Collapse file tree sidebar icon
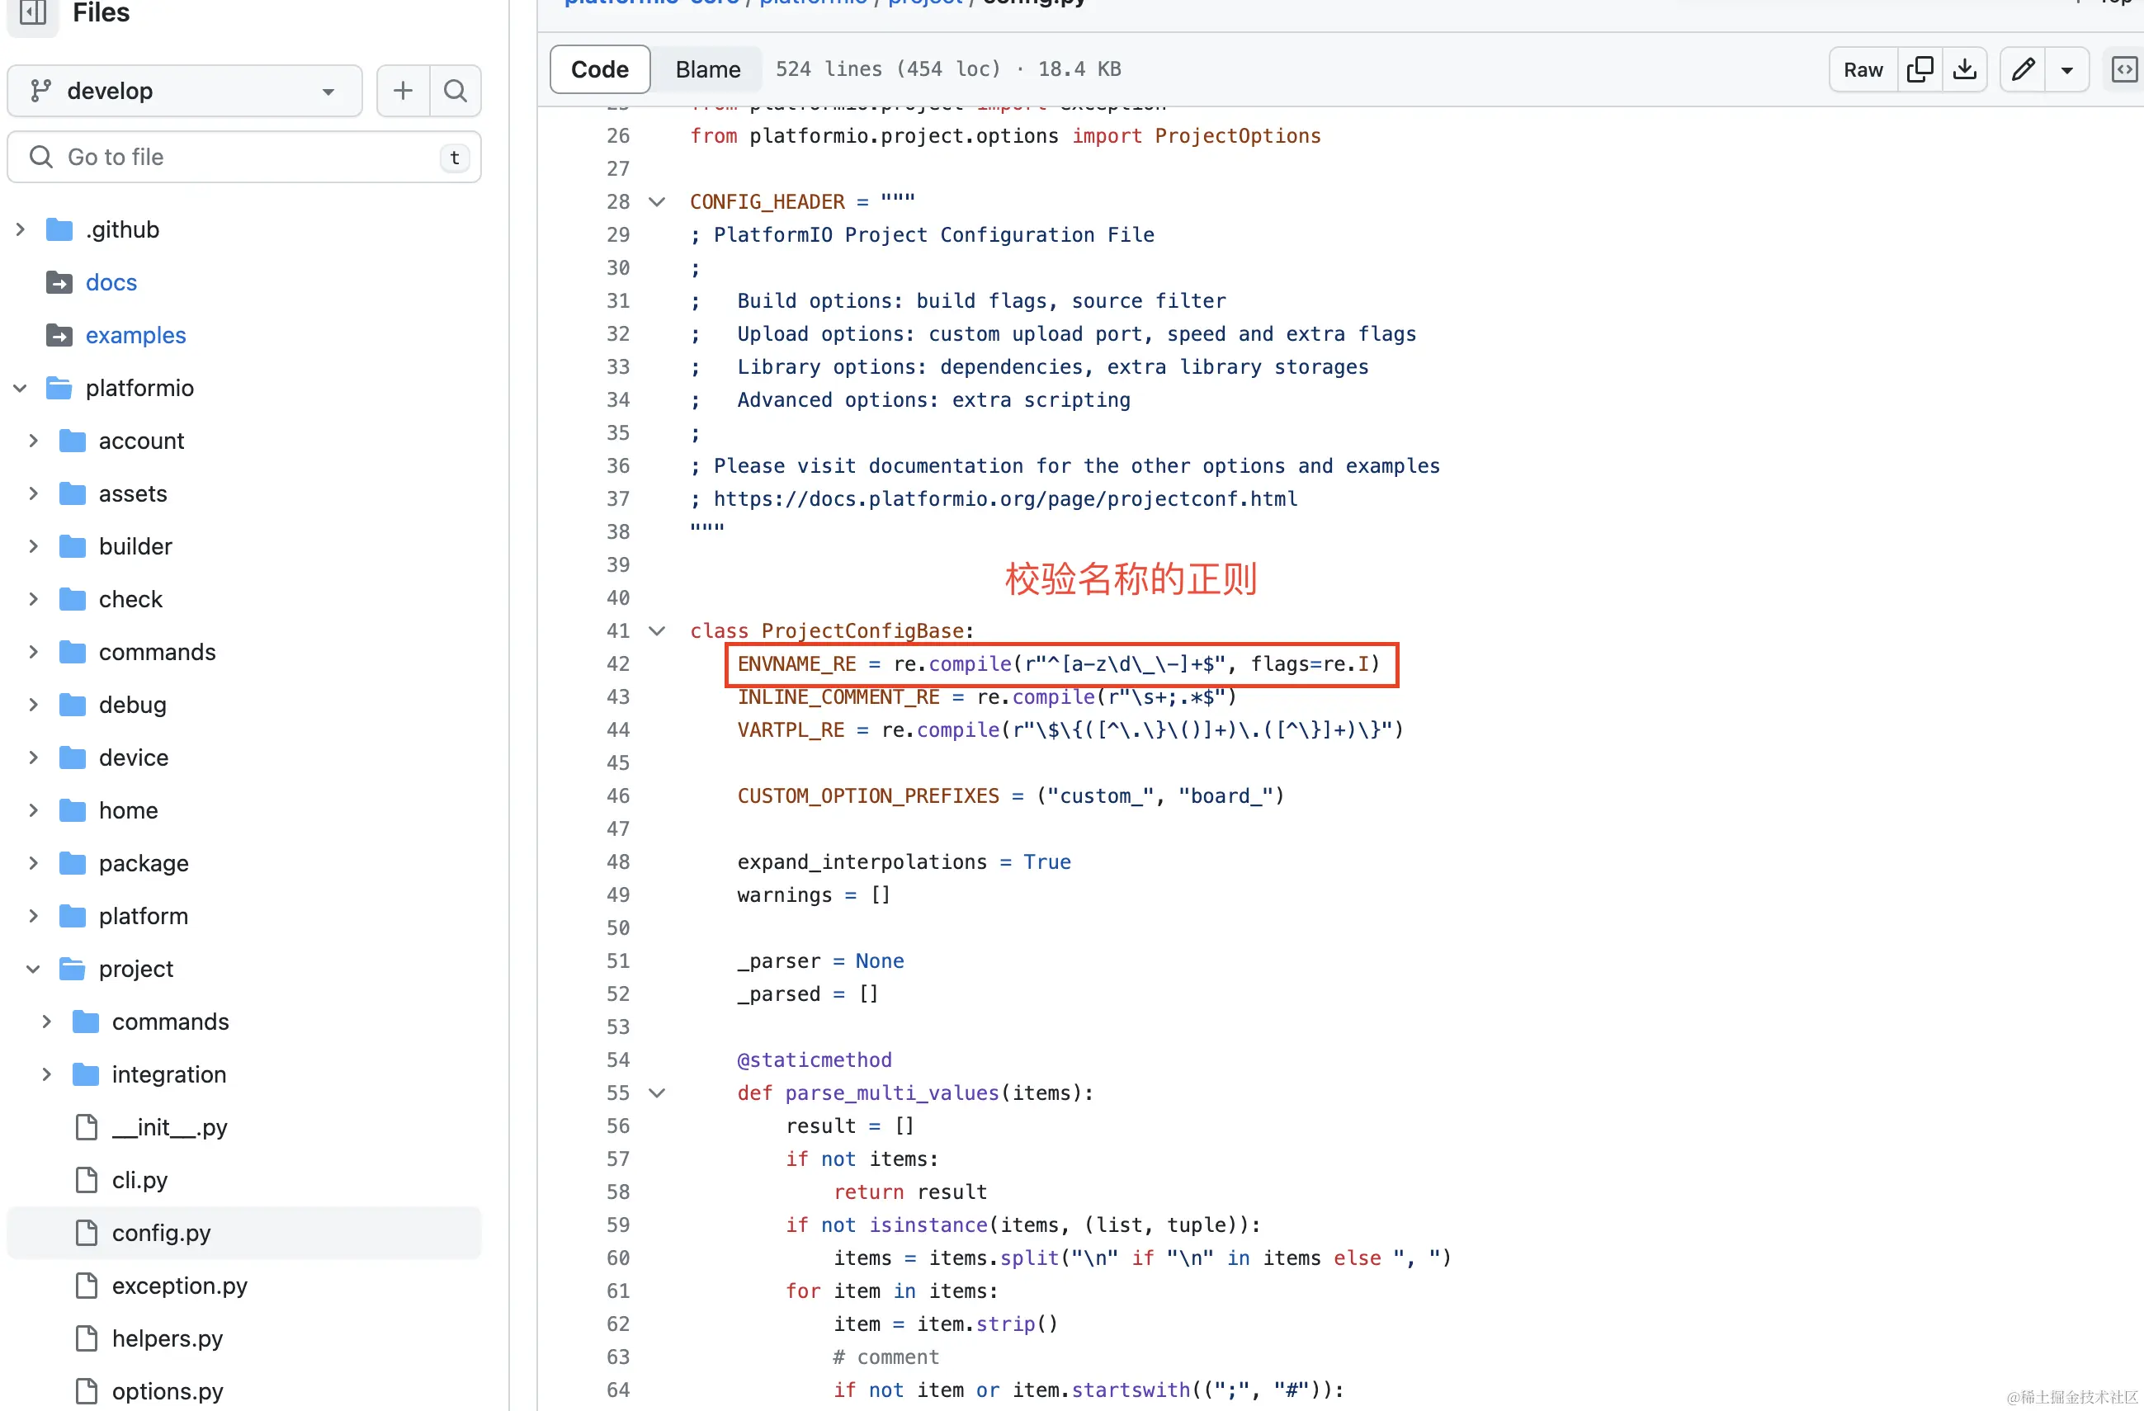Image resolution: width=2144 pixels, height=1411 pixels. (33, 12)
